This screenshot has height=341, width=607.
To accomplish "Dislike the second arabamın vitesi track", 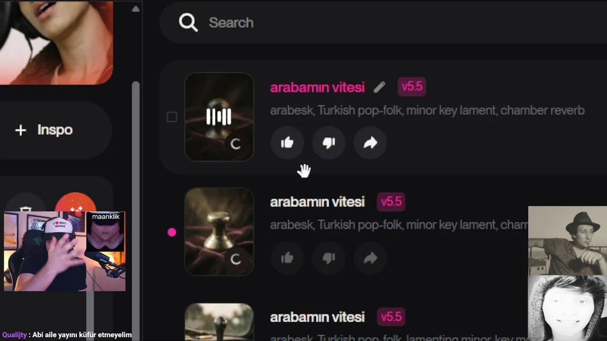I will 329,258.
